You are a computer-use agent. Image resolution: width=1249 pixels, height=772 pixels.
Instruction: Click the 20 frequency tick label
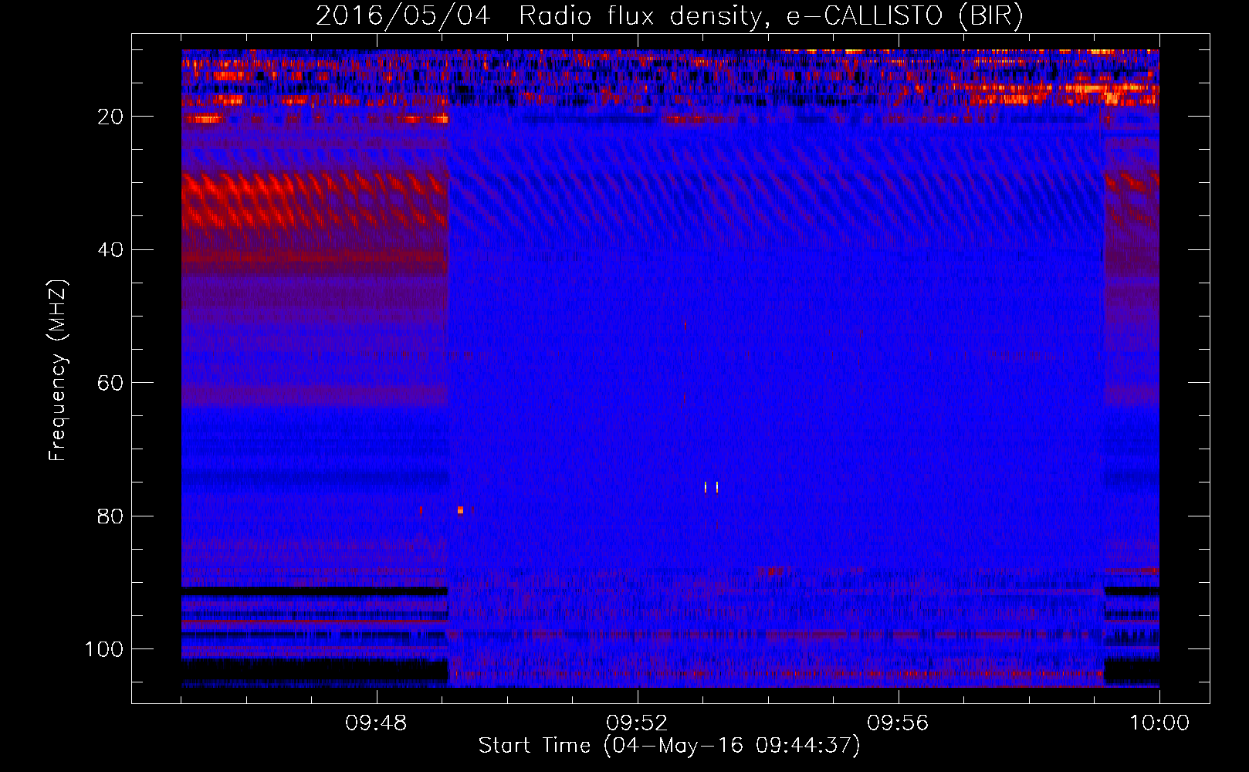point(110,117)
